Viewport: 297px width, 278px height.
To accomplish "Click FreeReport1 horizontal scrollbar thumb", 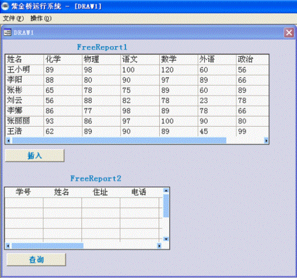I will click(119, 141).
